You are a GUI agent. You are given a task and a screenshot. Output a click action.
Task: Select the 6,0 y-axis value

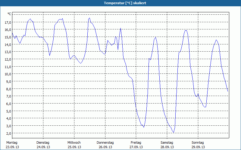[9, 104]
